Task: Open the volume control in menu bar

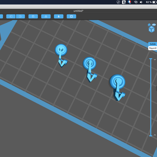Action: point(141,2)
